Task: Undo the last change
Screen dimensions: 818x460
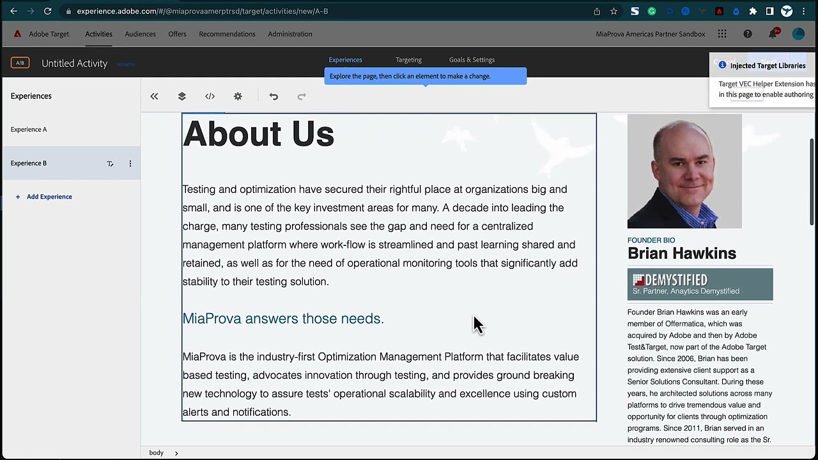Action: 274,96
